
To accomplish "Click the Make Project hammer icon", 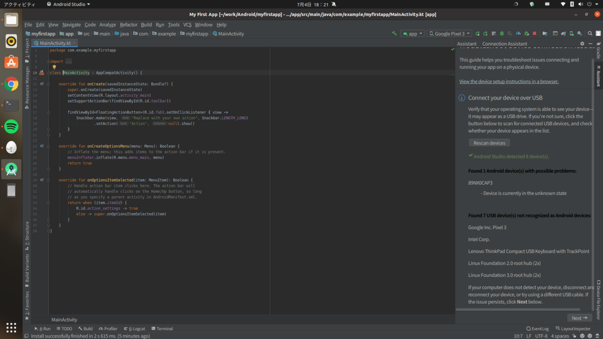I will tap(394, 34).
